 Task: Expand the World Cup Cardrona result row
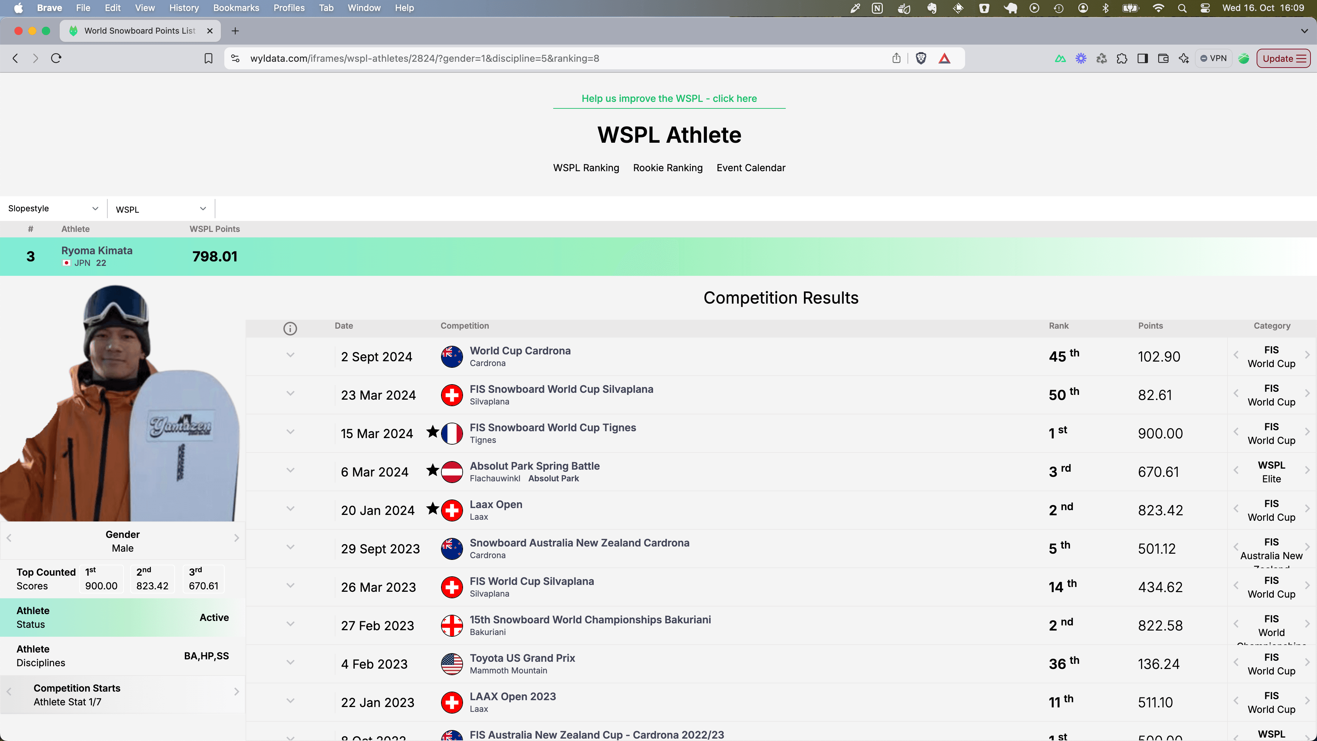click(x=290, y=355)
